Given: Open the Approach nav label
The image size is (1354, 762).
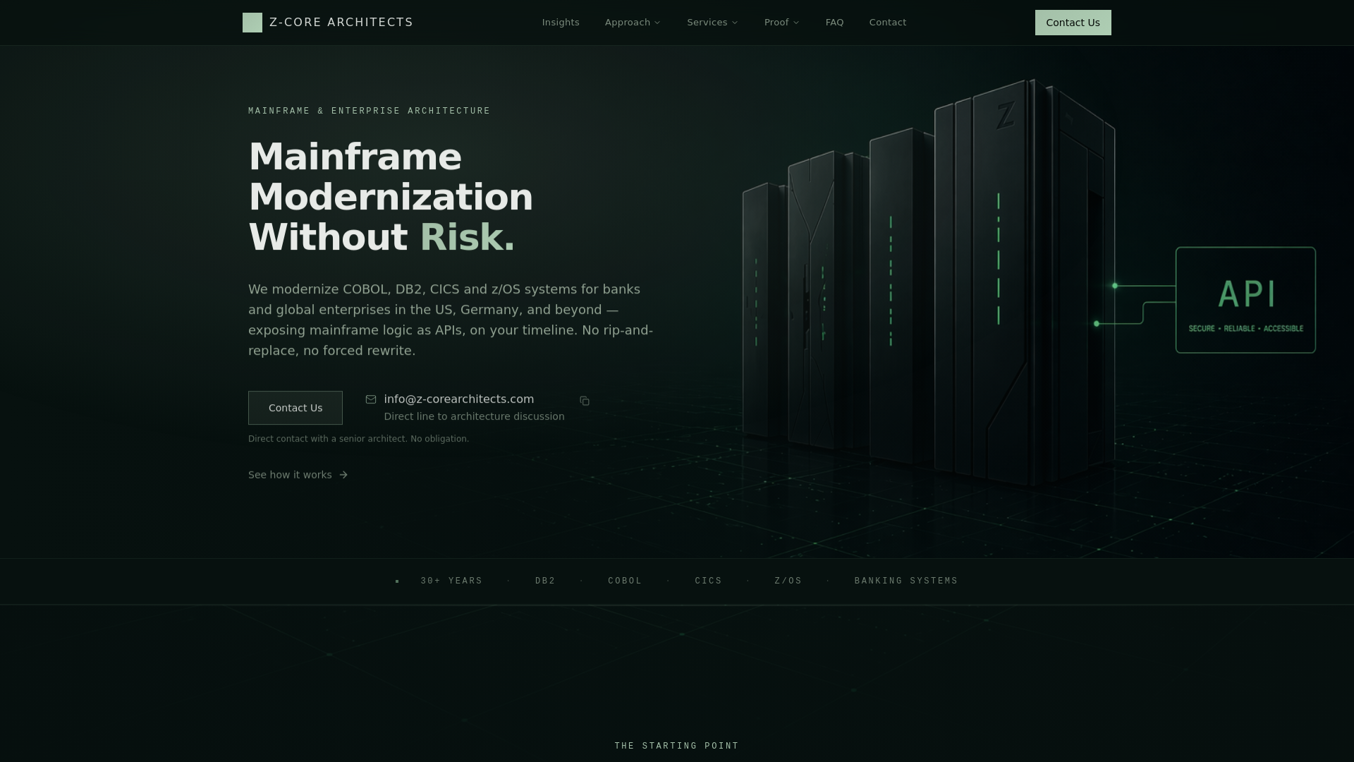Looking at the screenshot, I should [628, 23].
